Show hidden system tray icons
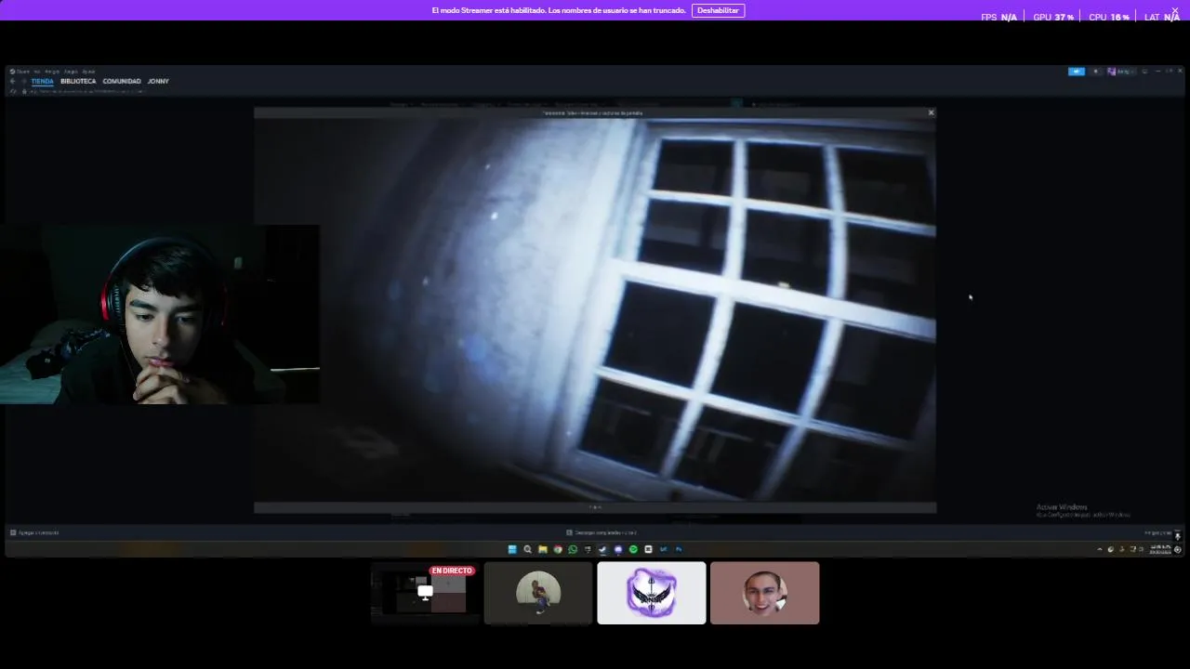1190x669 pixels. tap(1100, 549)
